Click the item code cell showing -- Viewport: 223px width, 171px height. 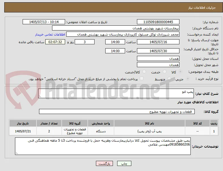point(198,131)
